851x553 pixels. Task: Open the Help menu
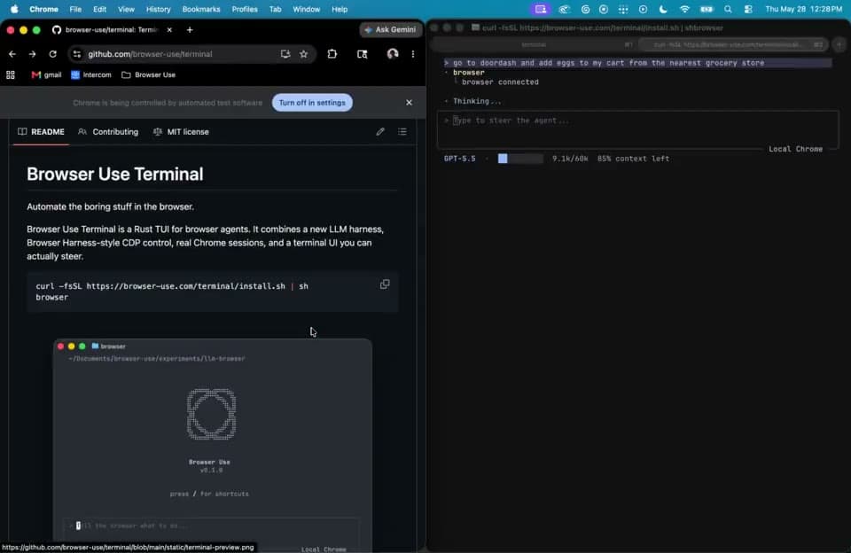(x=340, y=9)
